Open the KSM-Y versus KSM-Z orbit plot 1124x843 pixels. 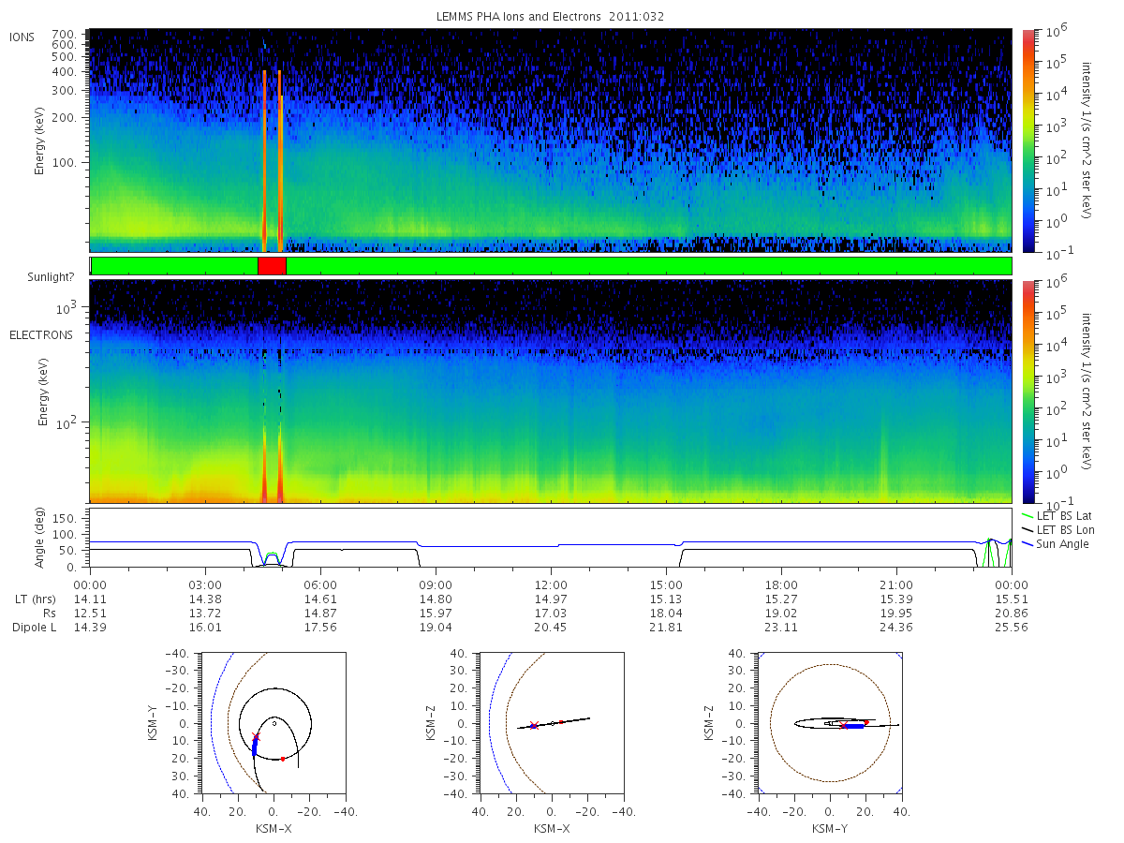point(829,723)
